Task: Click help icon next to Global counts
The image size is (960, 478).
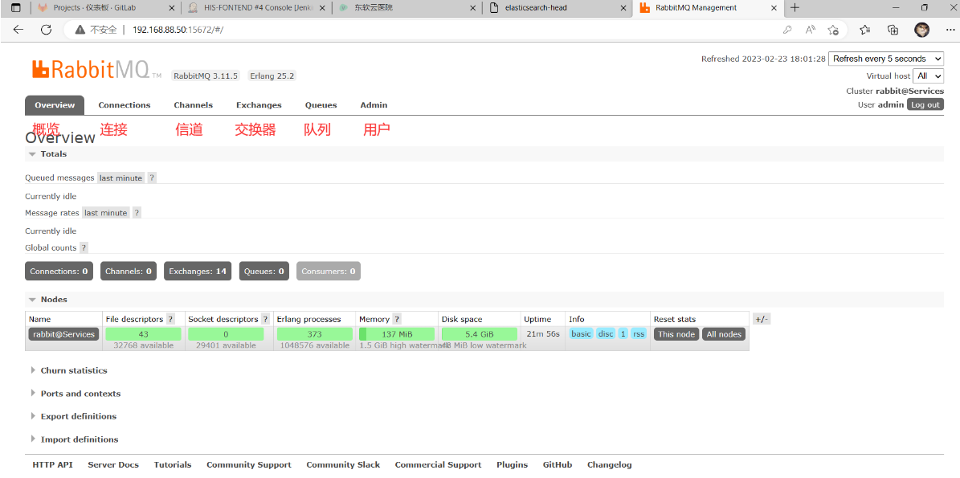Action: click(84, 248)
